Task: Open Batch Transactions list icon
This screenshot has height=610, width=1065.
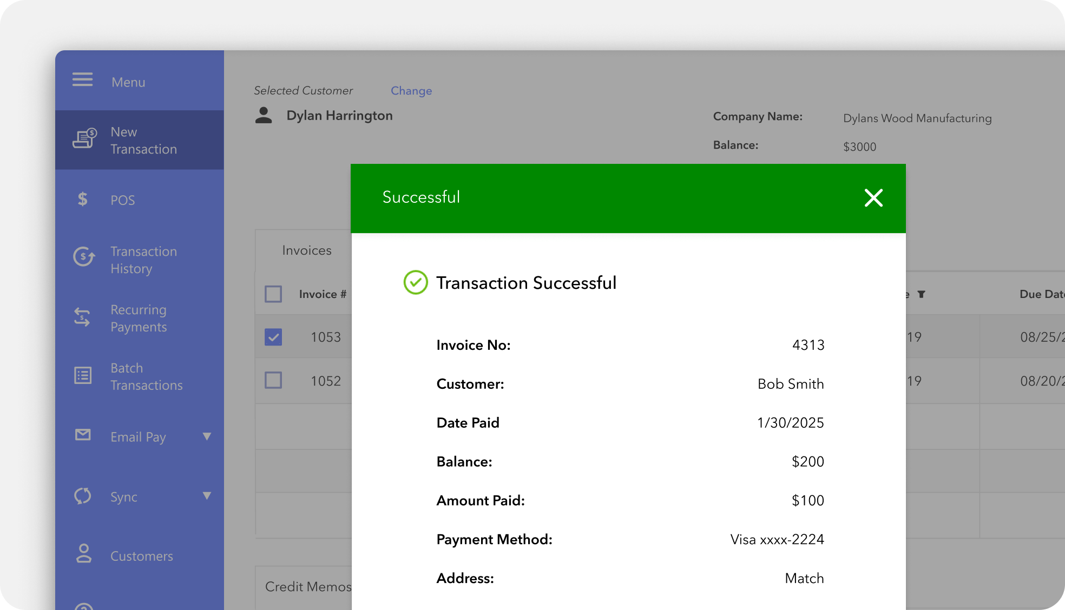Action: coord(83,375)
